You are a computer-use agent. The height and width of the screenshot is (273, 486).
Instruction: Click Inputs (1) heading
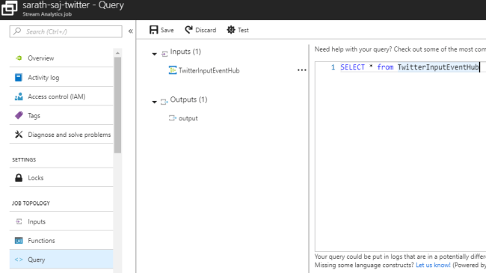[185, 52]
